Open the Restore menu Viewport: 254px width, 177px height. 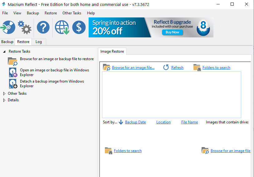tap(51, 13)
